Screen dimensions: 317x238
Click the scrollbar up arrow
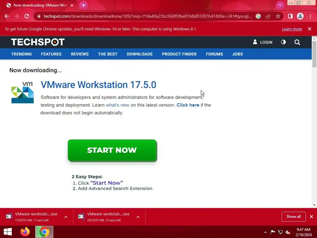click(x=314, y=38)
